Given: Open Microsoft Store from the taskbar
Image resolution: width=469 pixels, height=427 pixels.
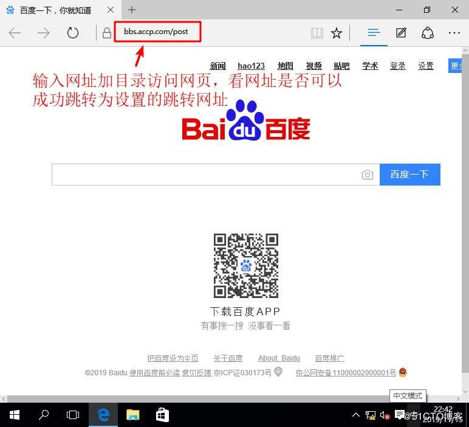Looking at the screenshot, I should click(x=162, y=415).
